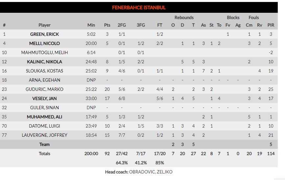This screenshot has height=180, width=285.
Task: Open MUHAMMED, ALI player link
Action: click(x=44, y=117)
